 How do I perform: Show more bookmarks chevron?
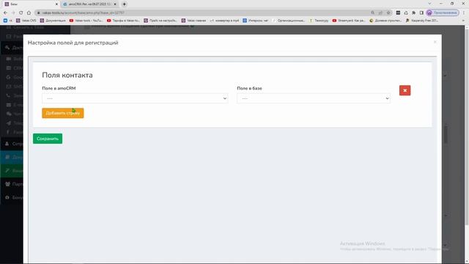point(463,21)
